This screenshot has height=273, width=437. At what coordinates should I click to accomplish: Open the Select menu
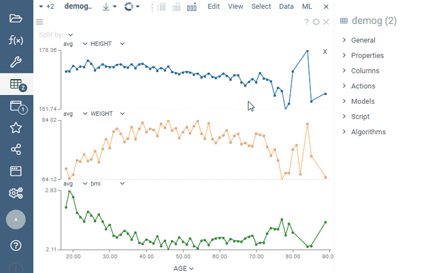click(x=261, y=6)
